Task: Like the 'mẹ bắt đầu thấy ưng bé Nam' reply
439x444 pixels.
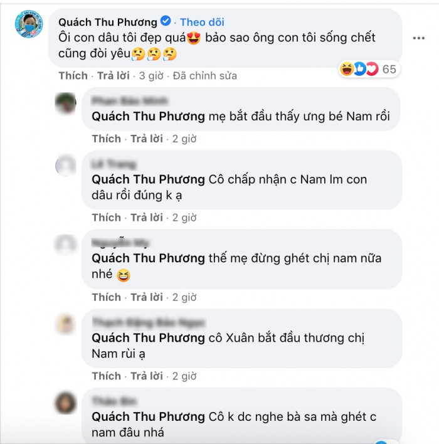Action: pos(107,139)
